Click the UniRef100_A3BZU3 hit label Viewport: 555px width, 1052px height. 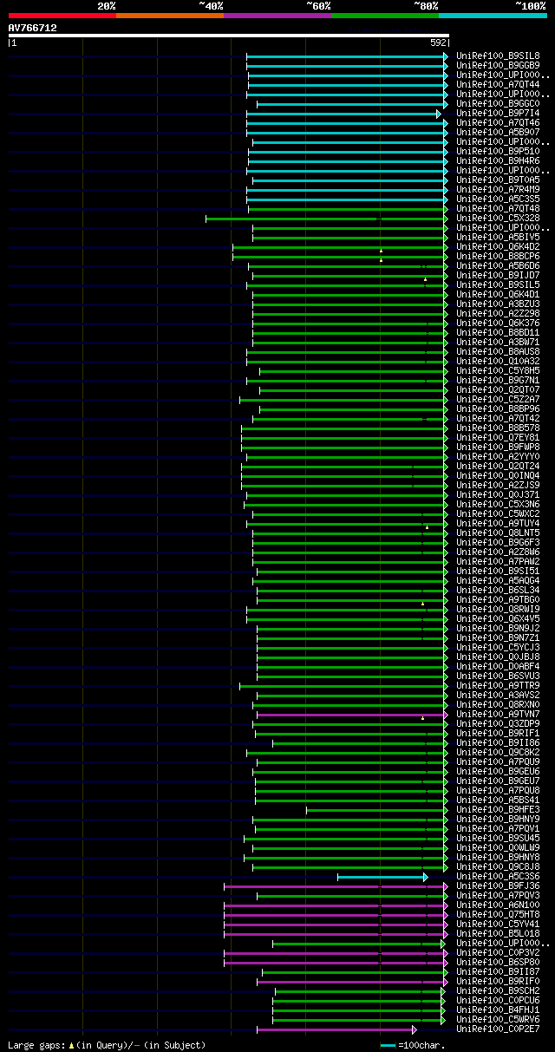(x=498, y=304)
